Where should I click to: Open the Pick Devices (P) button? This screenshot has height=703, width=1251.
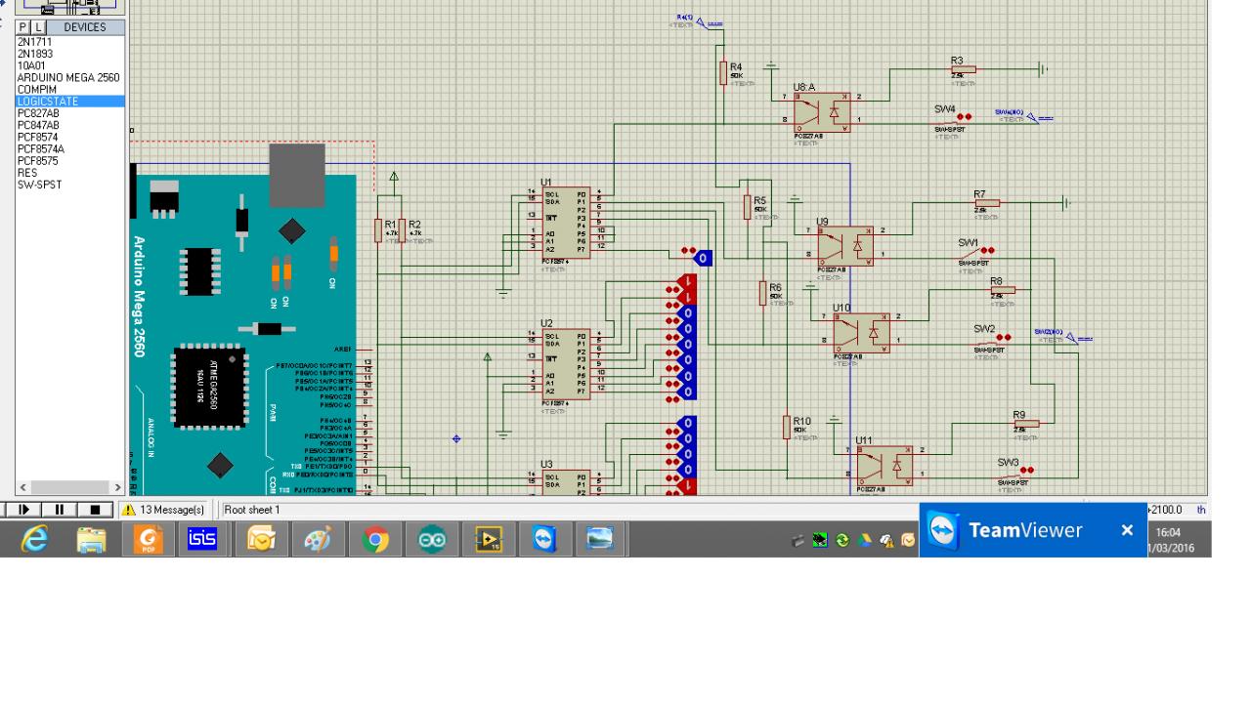tap(23, 28)
